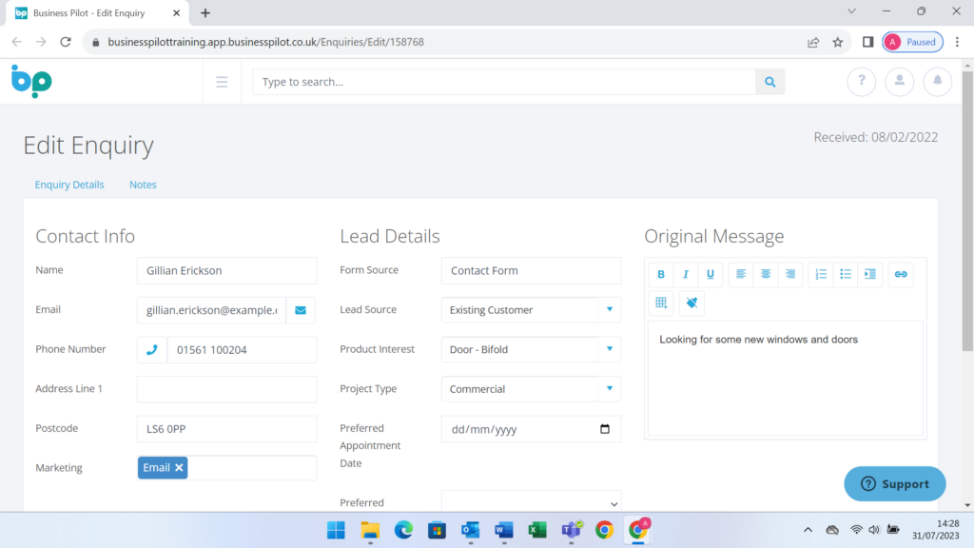This screenshot has width=974, height=548.
Task: Click the envelope icon beside Email
Action: (301, 310)
